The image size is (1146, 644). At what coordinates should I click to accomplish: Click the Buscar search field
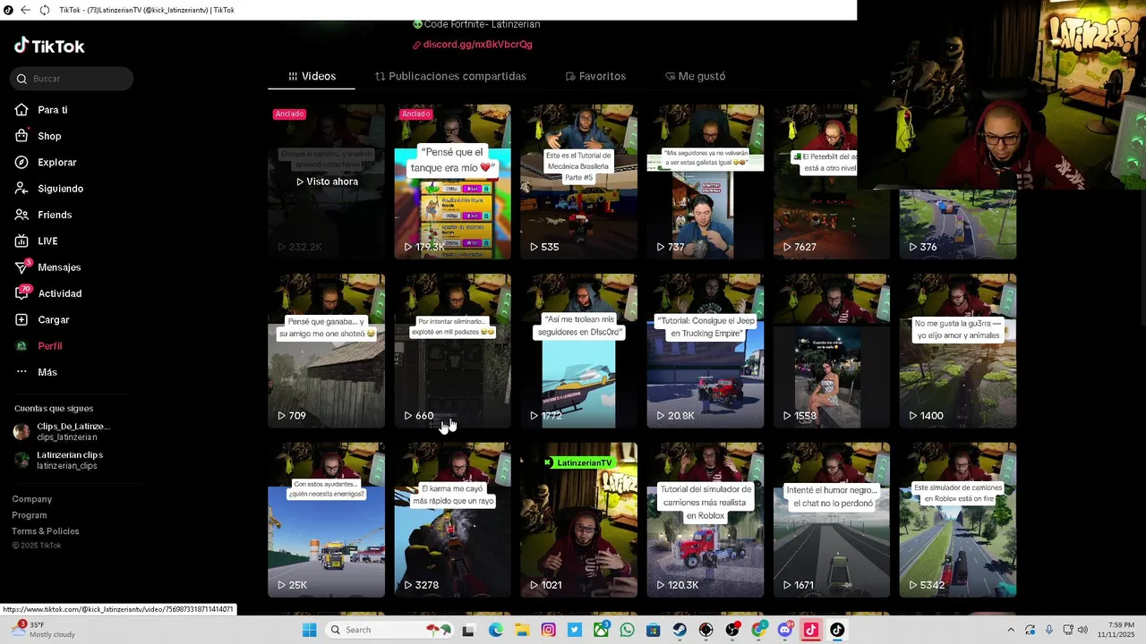click(72, 79)
